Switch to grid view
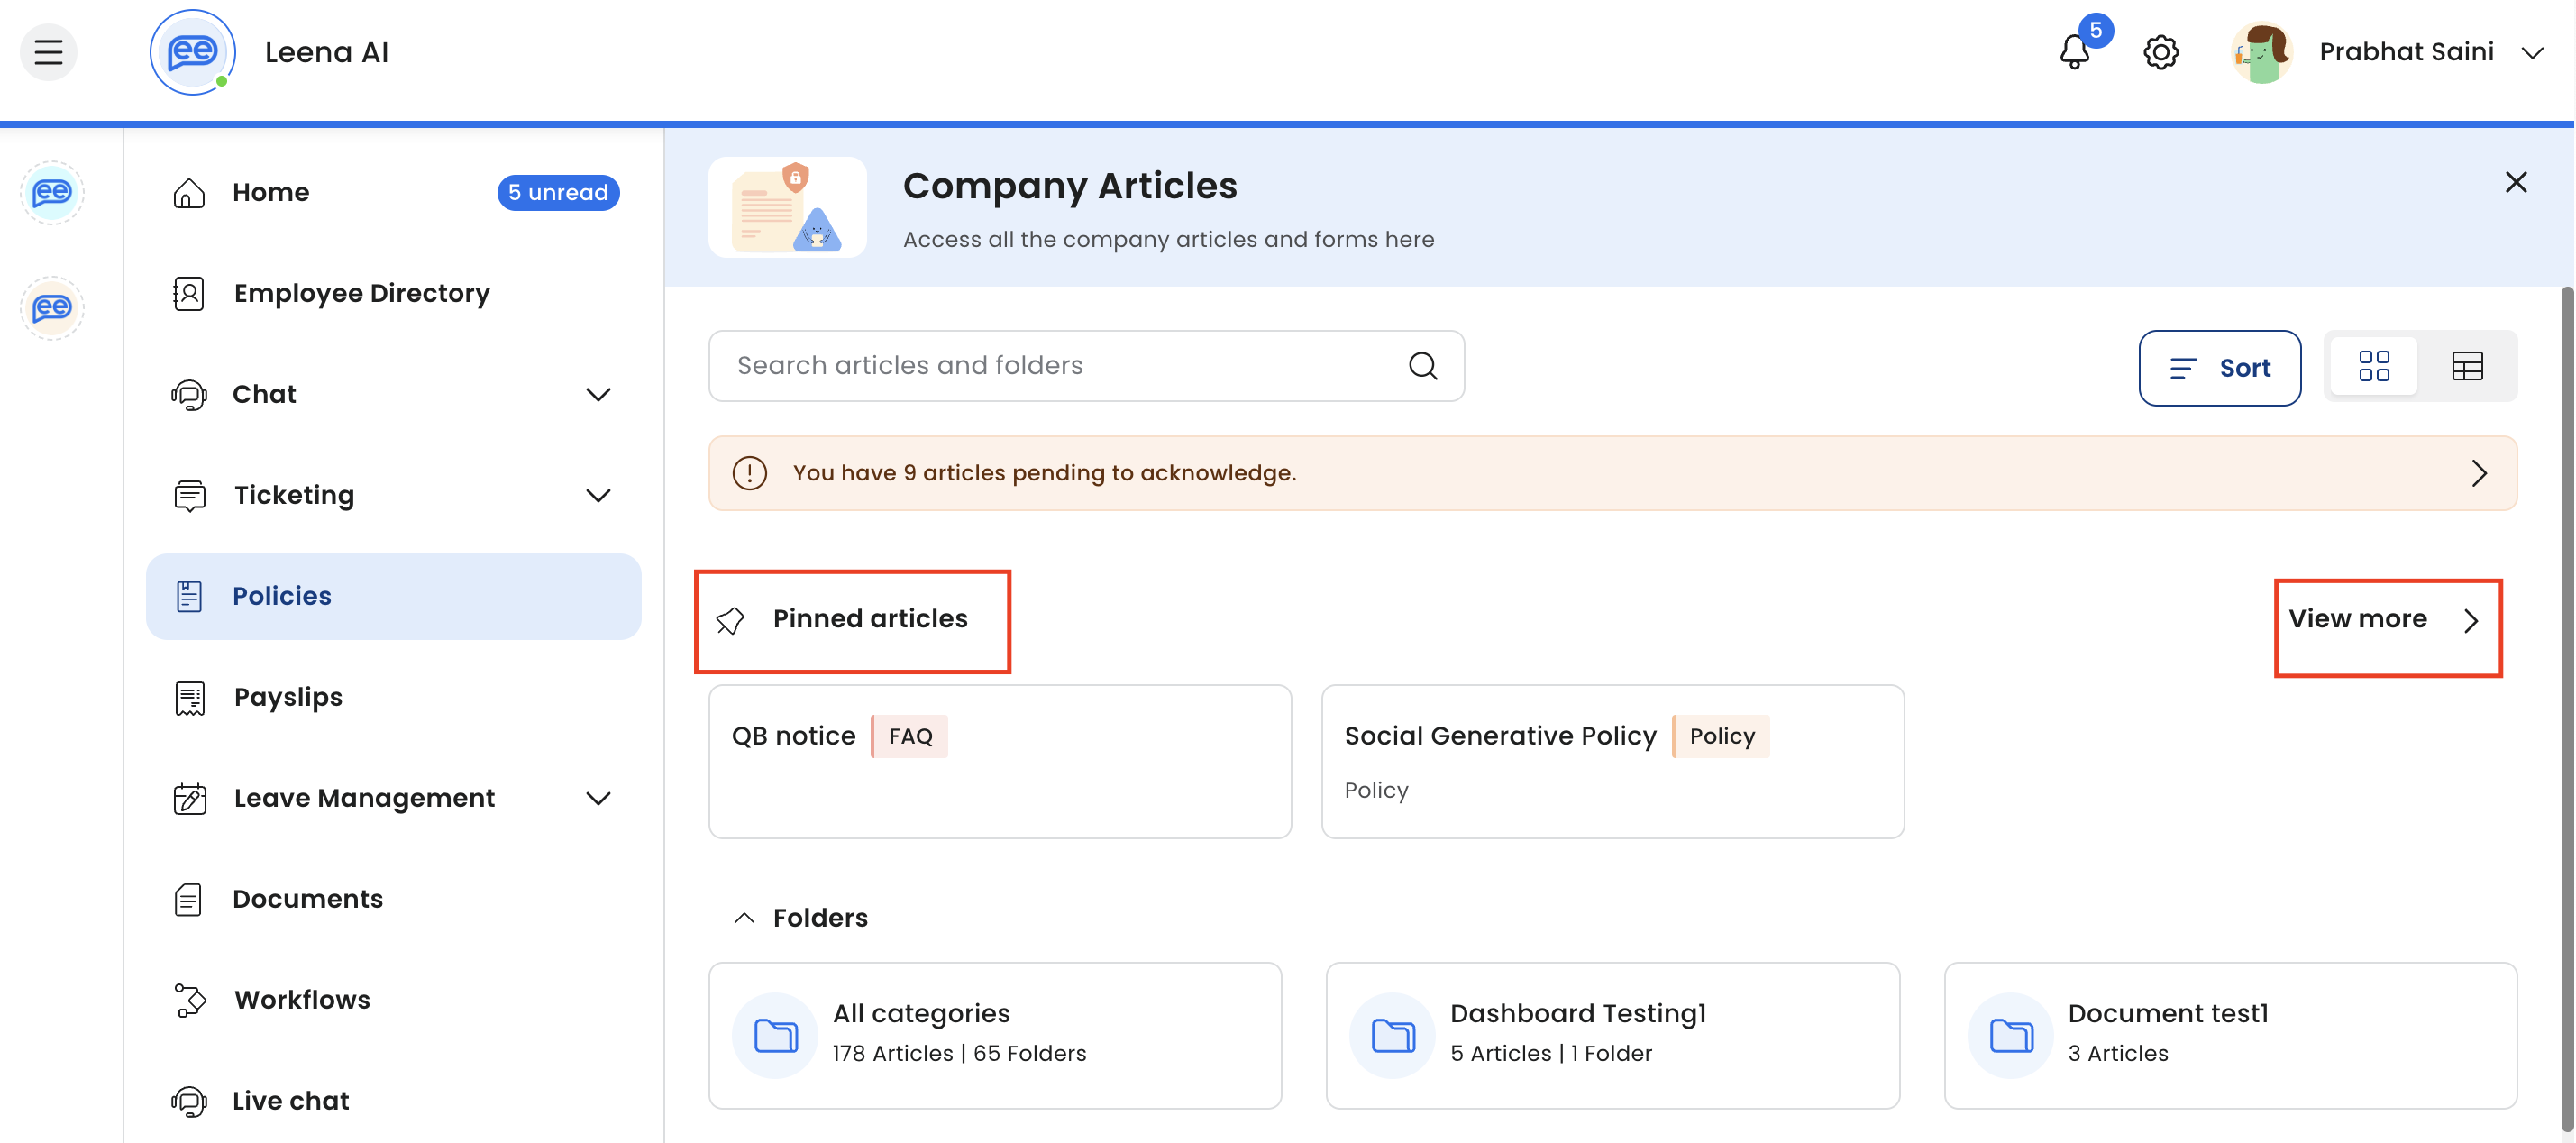Viewport: 2576px width, 1143px height. [2373, 366]
